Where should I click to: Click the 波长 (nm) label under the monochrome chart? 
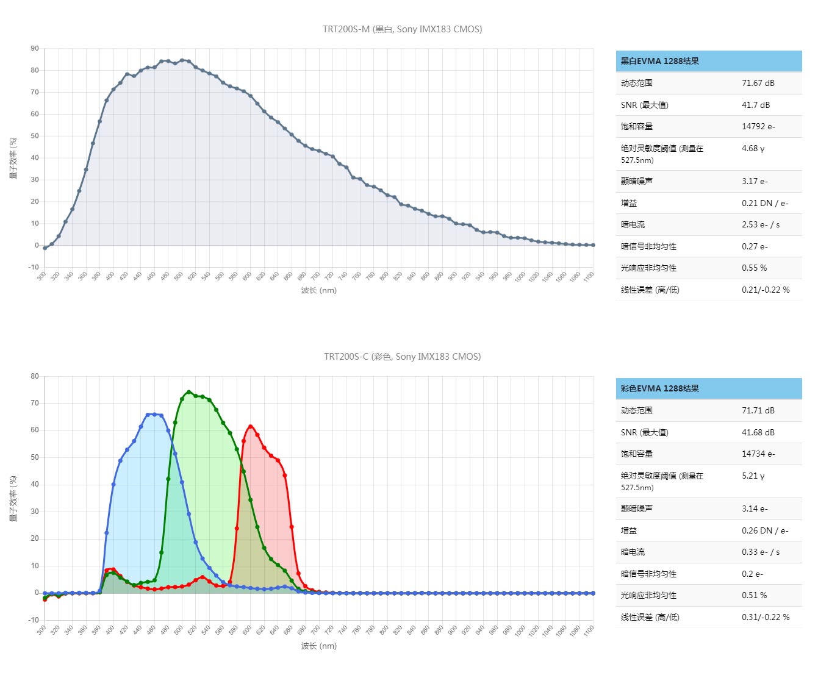click(318, 290)
